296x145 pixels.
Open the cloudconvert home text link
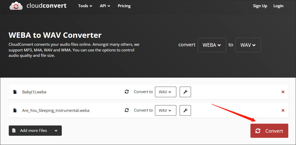(x=46, y=6)
